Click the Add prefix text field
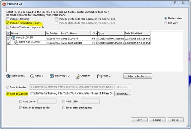Viewport: 191px width, 129px height. pos(47,101)
